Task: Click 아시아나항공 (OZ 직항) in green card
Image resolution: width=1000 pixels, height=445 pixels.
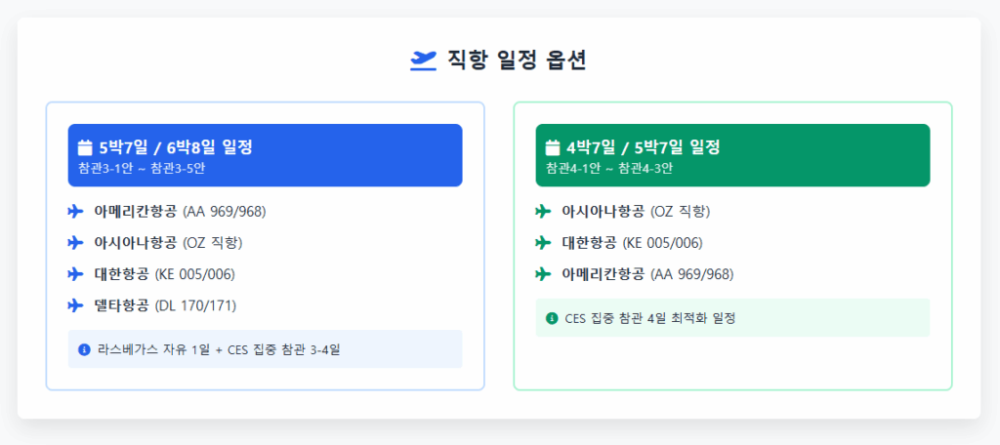Action: point(636,211)
